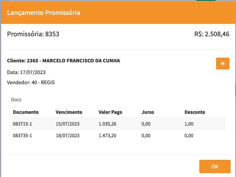Click the total amount R$ 2.508,46

211,34
